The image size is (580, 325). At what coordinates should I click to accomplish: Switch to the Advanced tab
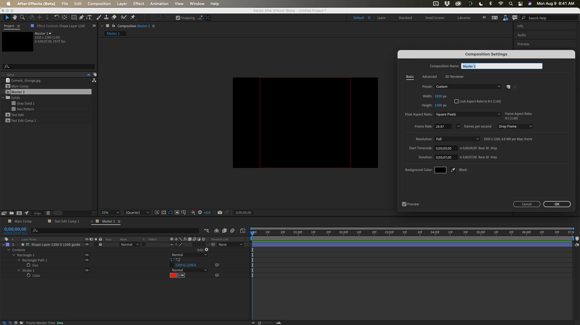tap(429, 77)
